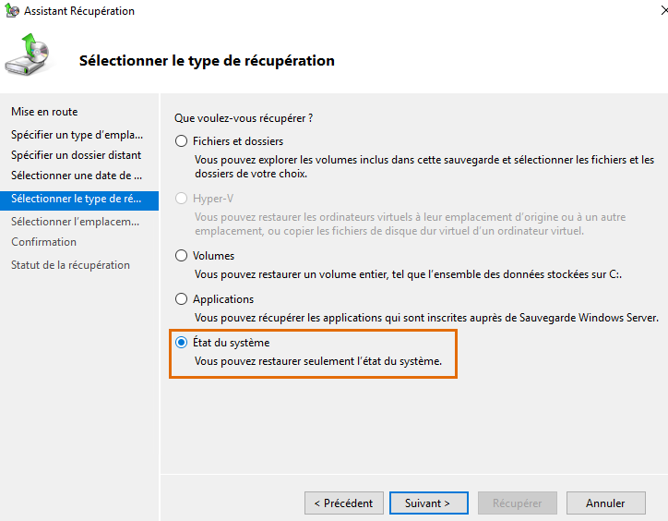
Task: Click the Précédent button
Action: coord(343,503)
